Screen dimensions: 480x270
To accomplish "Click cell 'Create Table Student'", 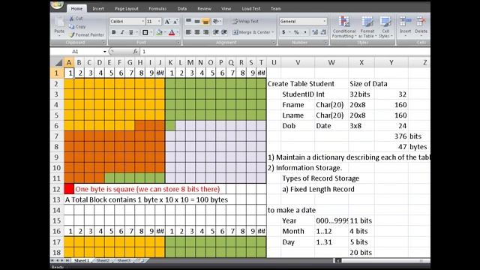I will click(x=301, y=84).
